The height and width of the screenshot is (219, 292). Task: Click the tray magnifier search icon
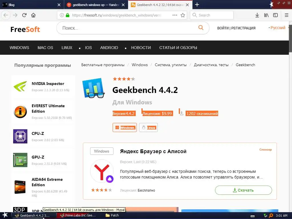point(271,216)
